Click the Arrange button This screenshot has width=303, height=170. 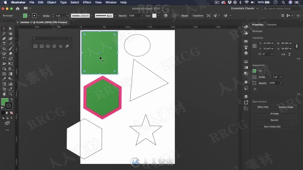(274, 114)
